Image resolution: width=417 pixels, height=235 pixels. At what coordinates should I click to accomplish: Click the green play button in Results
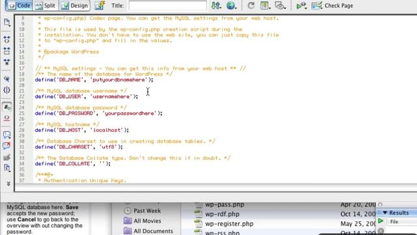pyautogui.click(x=381, y=221)
